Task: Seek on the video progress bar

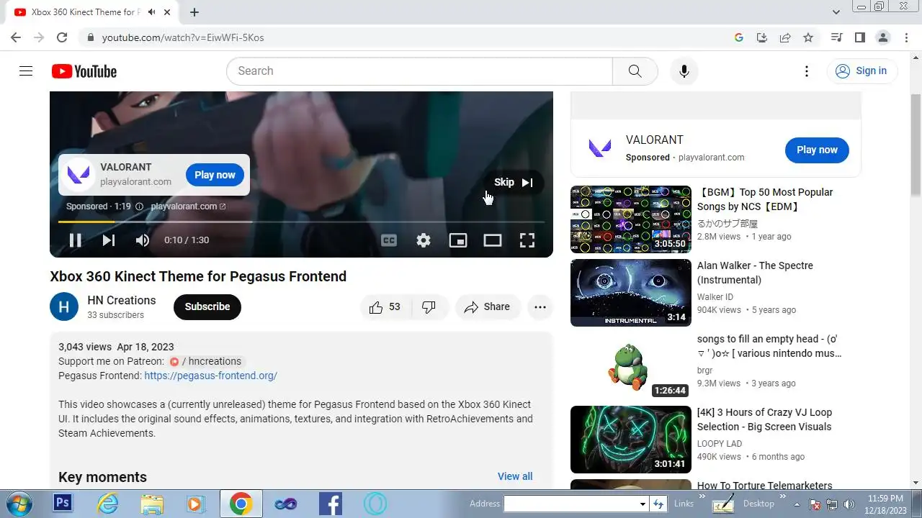Action: click(301, 222)
